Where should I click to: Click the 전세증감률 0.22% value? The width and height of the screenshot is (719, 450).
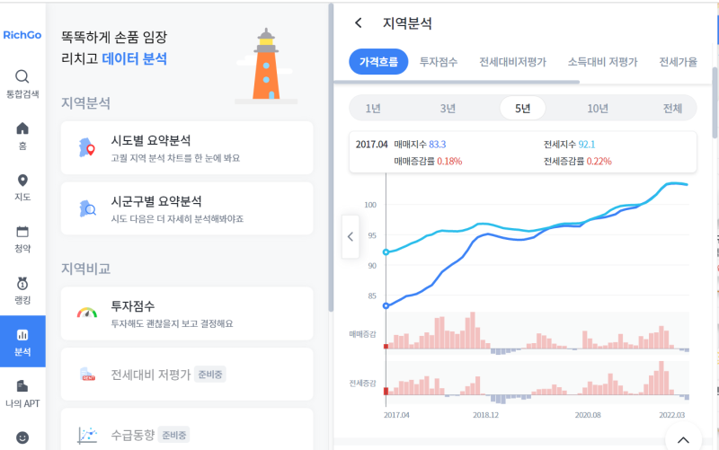pyautogui.click(x=599, y=162)
